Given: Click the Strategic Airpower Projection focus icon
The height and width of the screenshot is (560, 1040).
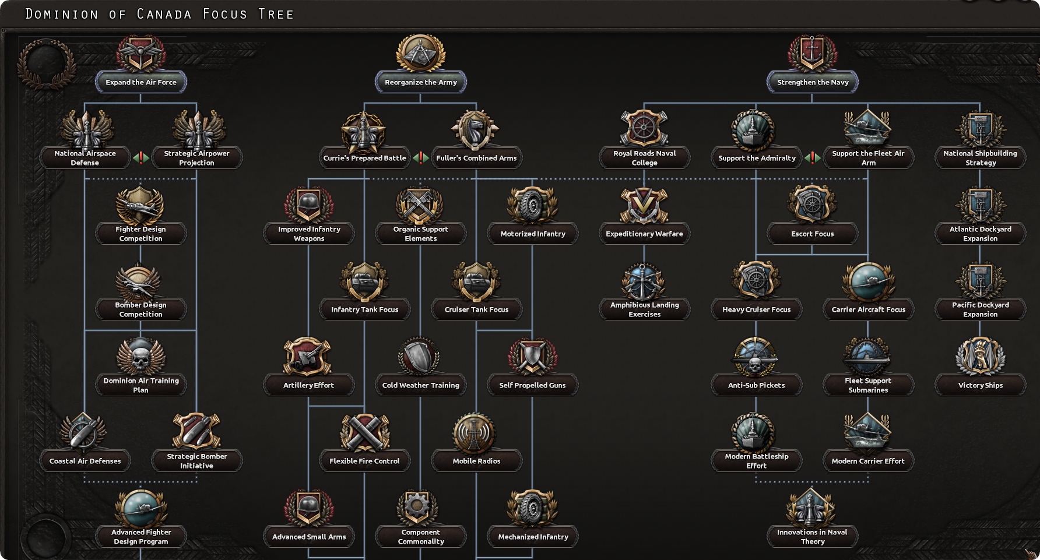Looking at the screenshot, I should (x=198, y=128).
